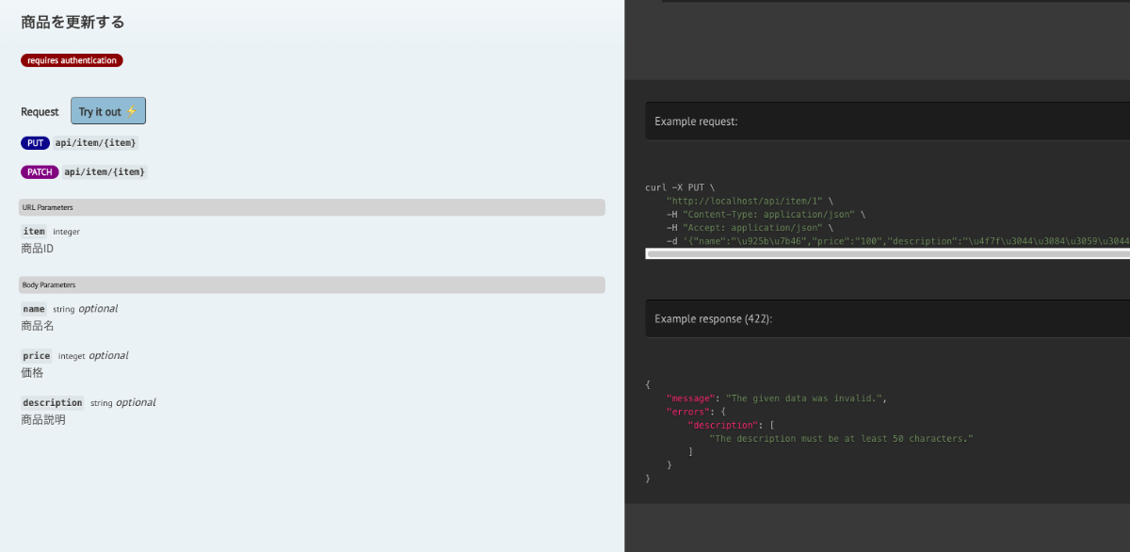This screenshot has height=552, width=1130.
Task: Click the 'at least 50 characters' error message
Action: click(x=841, y=438)
